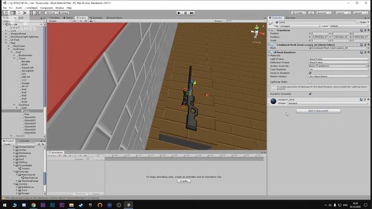Image resolution: width=372 pixels, height=209 pixels.
Task: Toggle scene audio button
Action: 86,21
